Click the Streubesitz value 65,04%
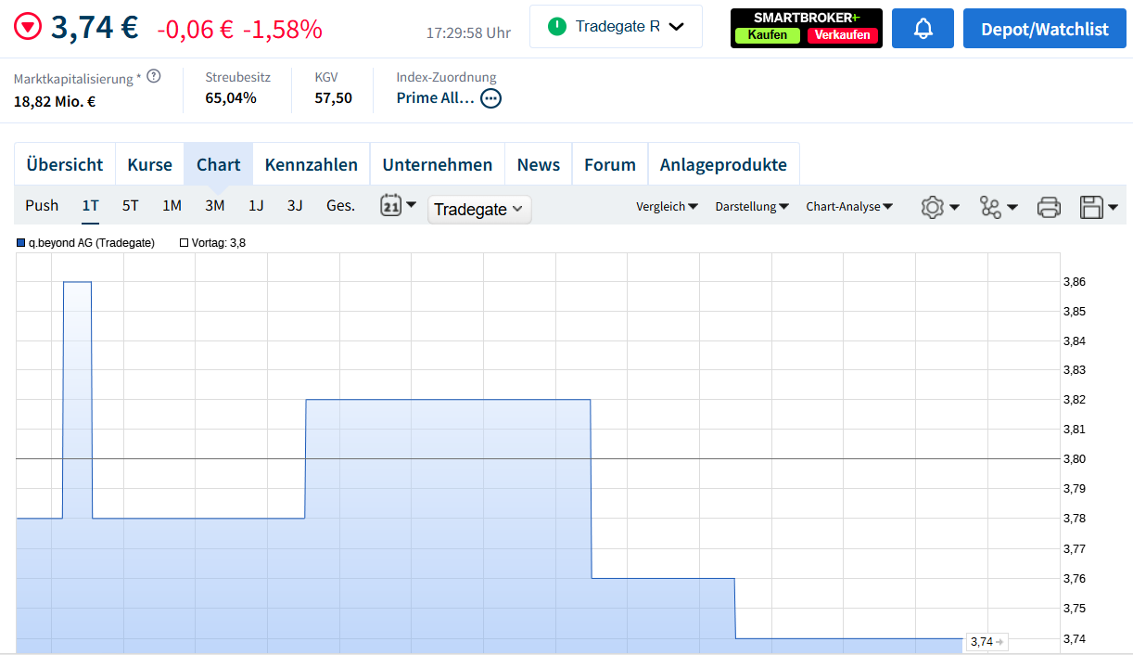The width and height of the screenshot is (1133, 655). coord(231,97)
